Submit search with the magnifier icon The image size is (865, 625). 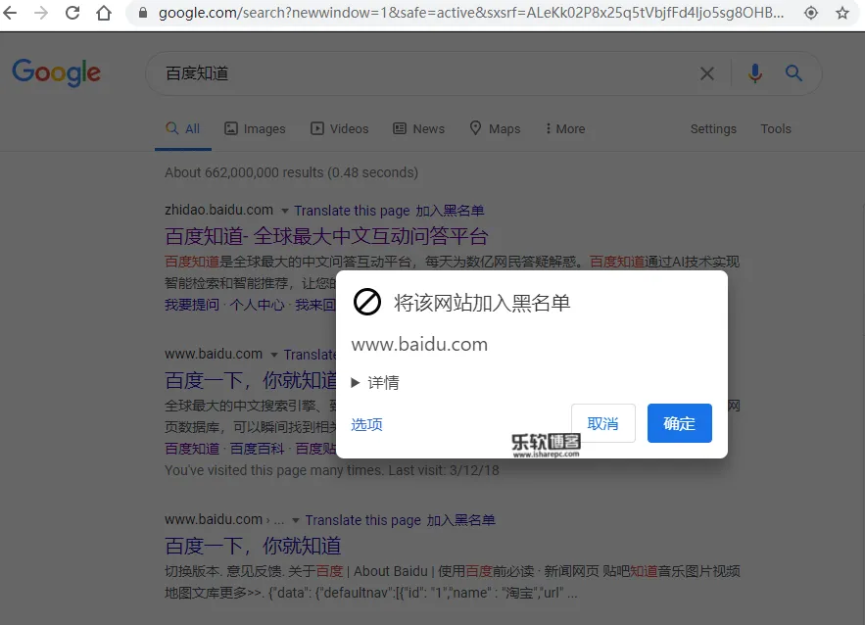coord(793,72)
